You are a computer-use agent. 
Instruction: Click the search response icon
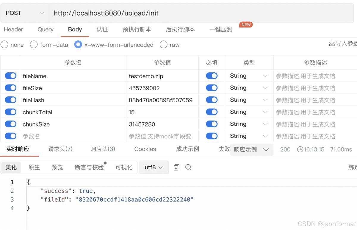188,167
